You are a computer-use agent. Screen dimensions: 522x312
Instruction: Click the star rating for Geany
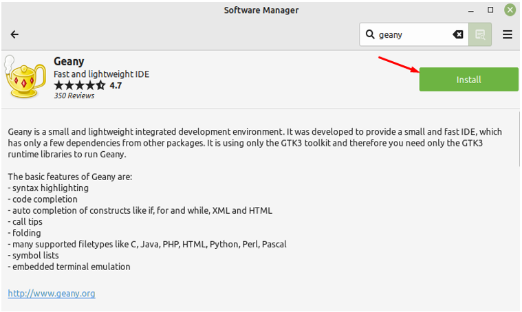click(x=79, y=86)
